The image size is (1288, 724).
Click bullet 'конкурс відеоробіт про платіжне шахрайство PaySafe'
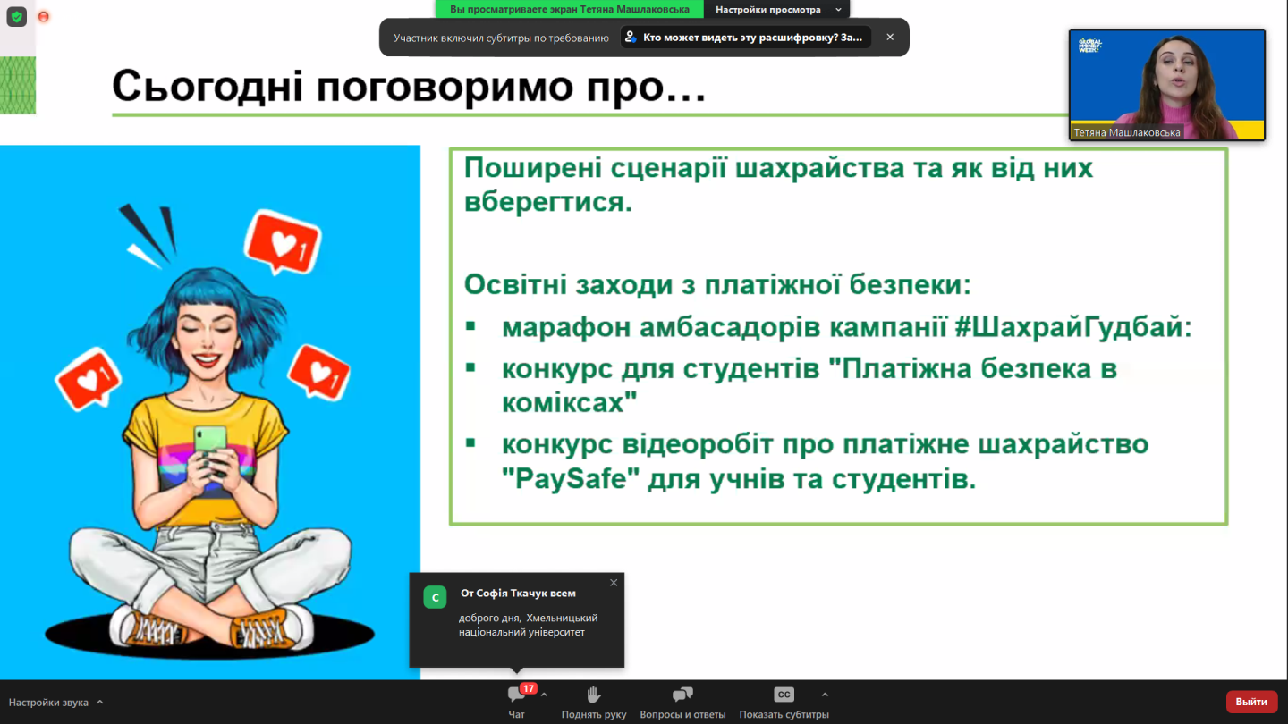(x=825, y=461)
